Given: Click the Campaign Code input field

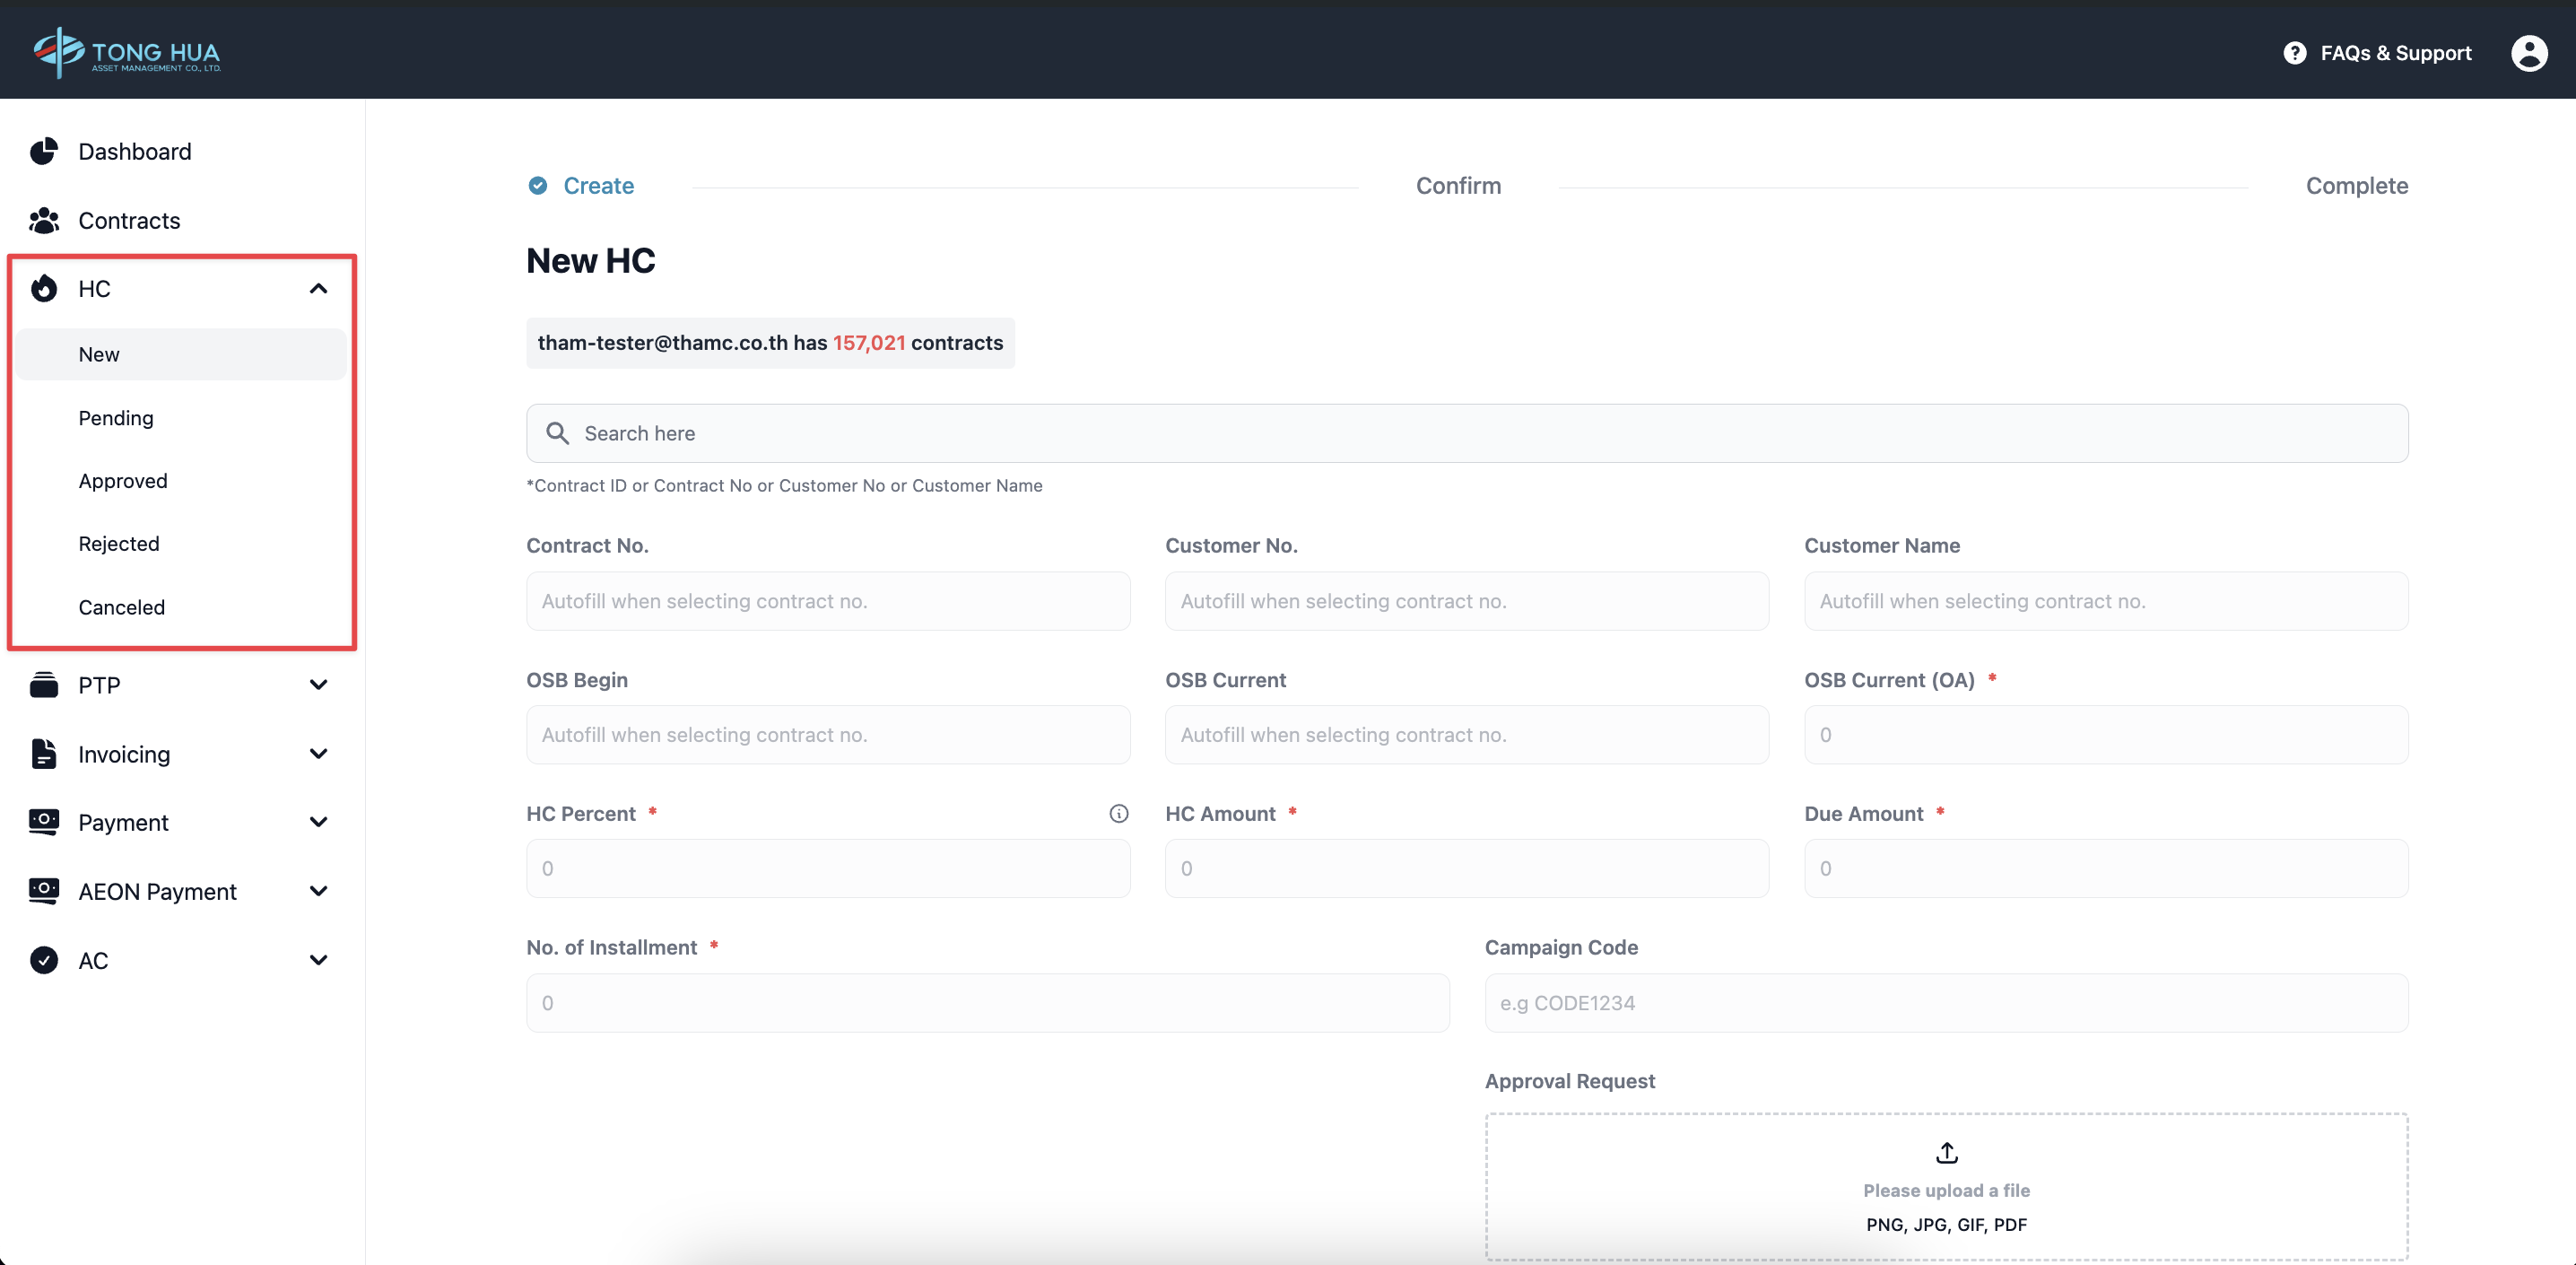Looking at the screenshot, I should tap(1945, 1003).
